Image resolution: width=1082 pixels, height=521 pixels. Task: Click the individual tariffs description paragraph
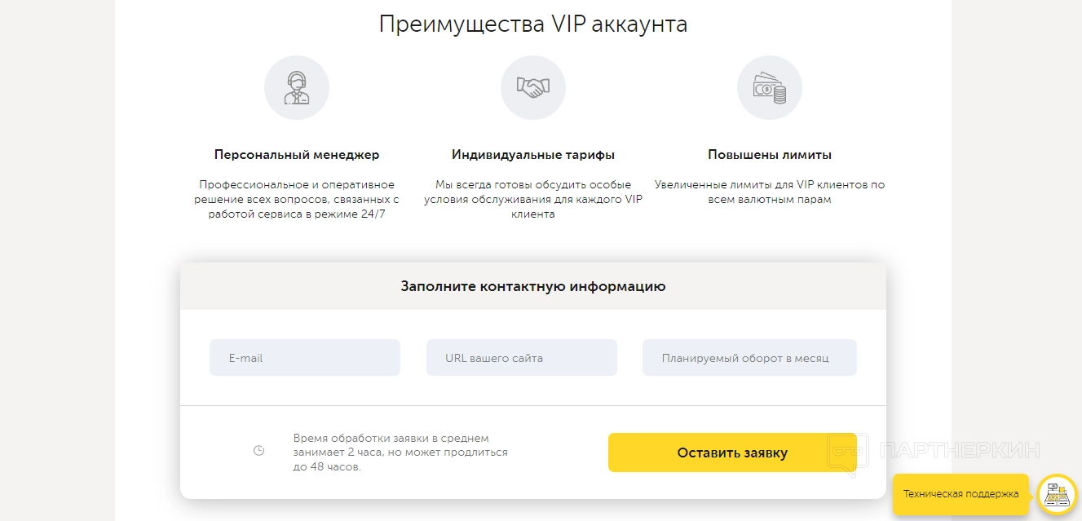click(533, 200)
